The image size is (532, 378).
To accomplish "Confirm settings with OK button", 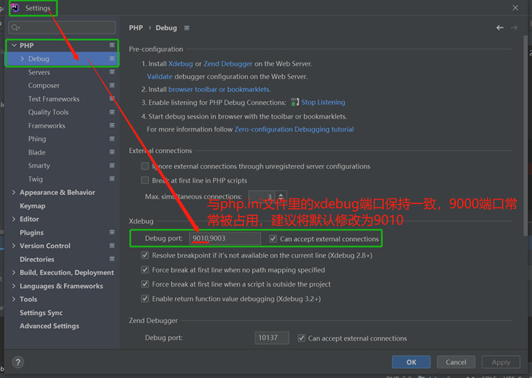I will click(411, 362).
